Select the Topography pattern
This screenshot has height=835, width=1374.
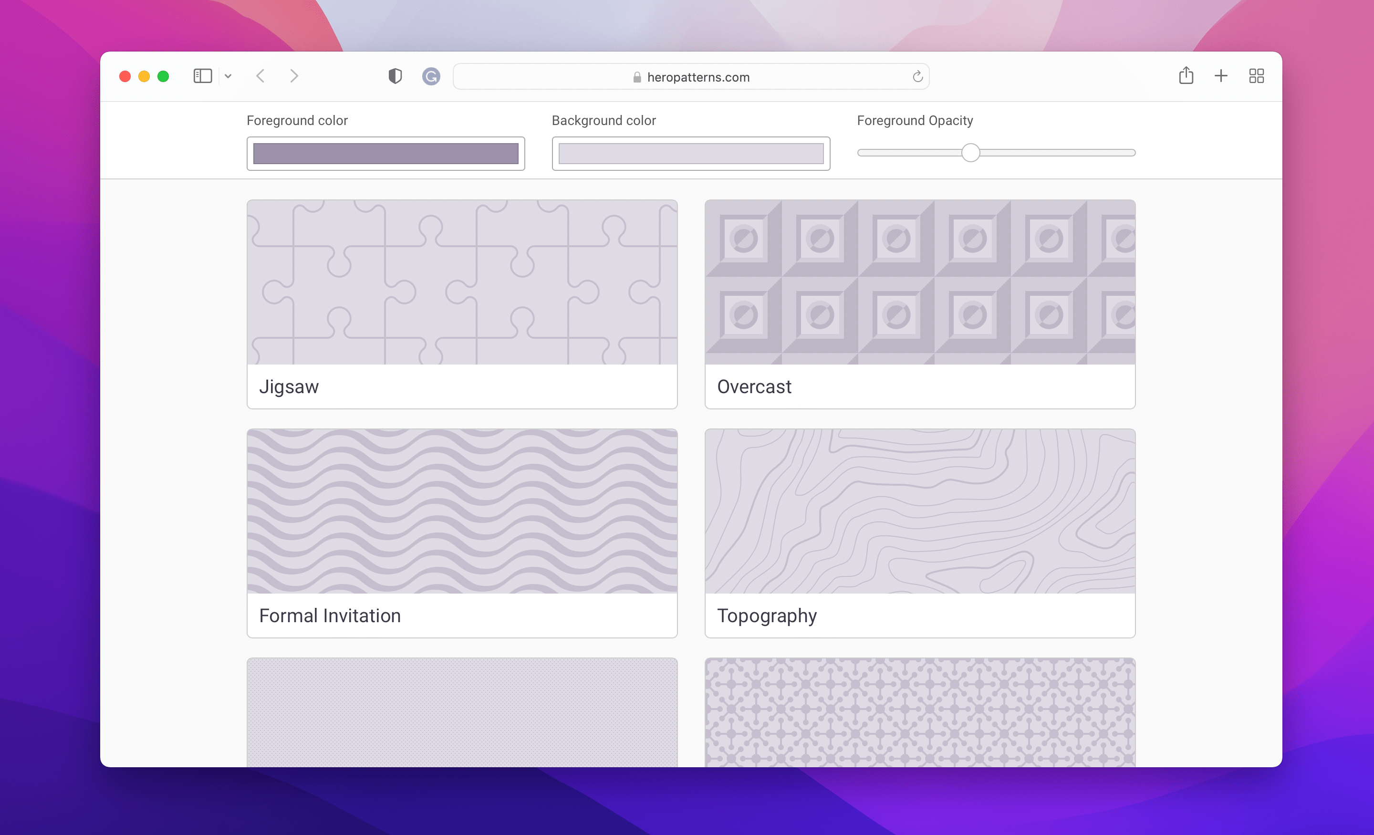920,511
